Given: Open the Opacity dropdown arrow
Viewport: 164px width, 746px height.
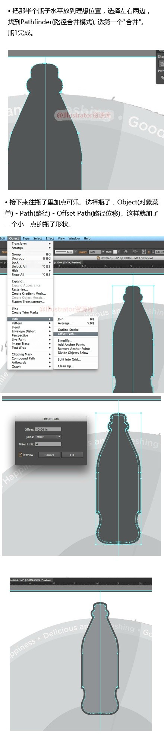Looking at the screenshot, I should [103, 252].
